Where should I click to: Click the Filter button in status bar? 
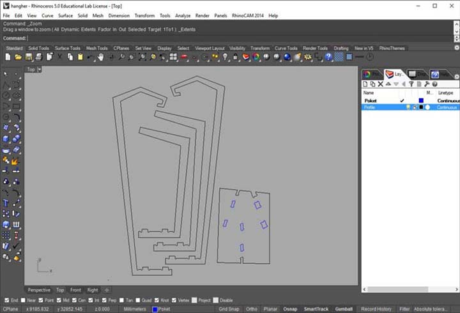click(x=404, y=309)
